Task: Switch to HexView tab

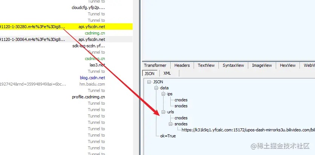Action: click(x=287, y=65)
